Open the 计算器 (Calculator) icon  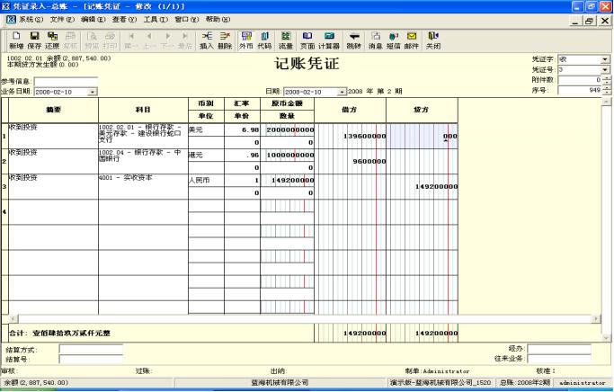[x=329, y=40]
